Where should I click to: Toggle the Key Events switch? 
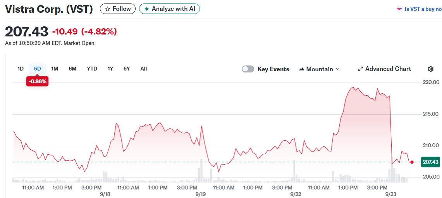(248, 69)
